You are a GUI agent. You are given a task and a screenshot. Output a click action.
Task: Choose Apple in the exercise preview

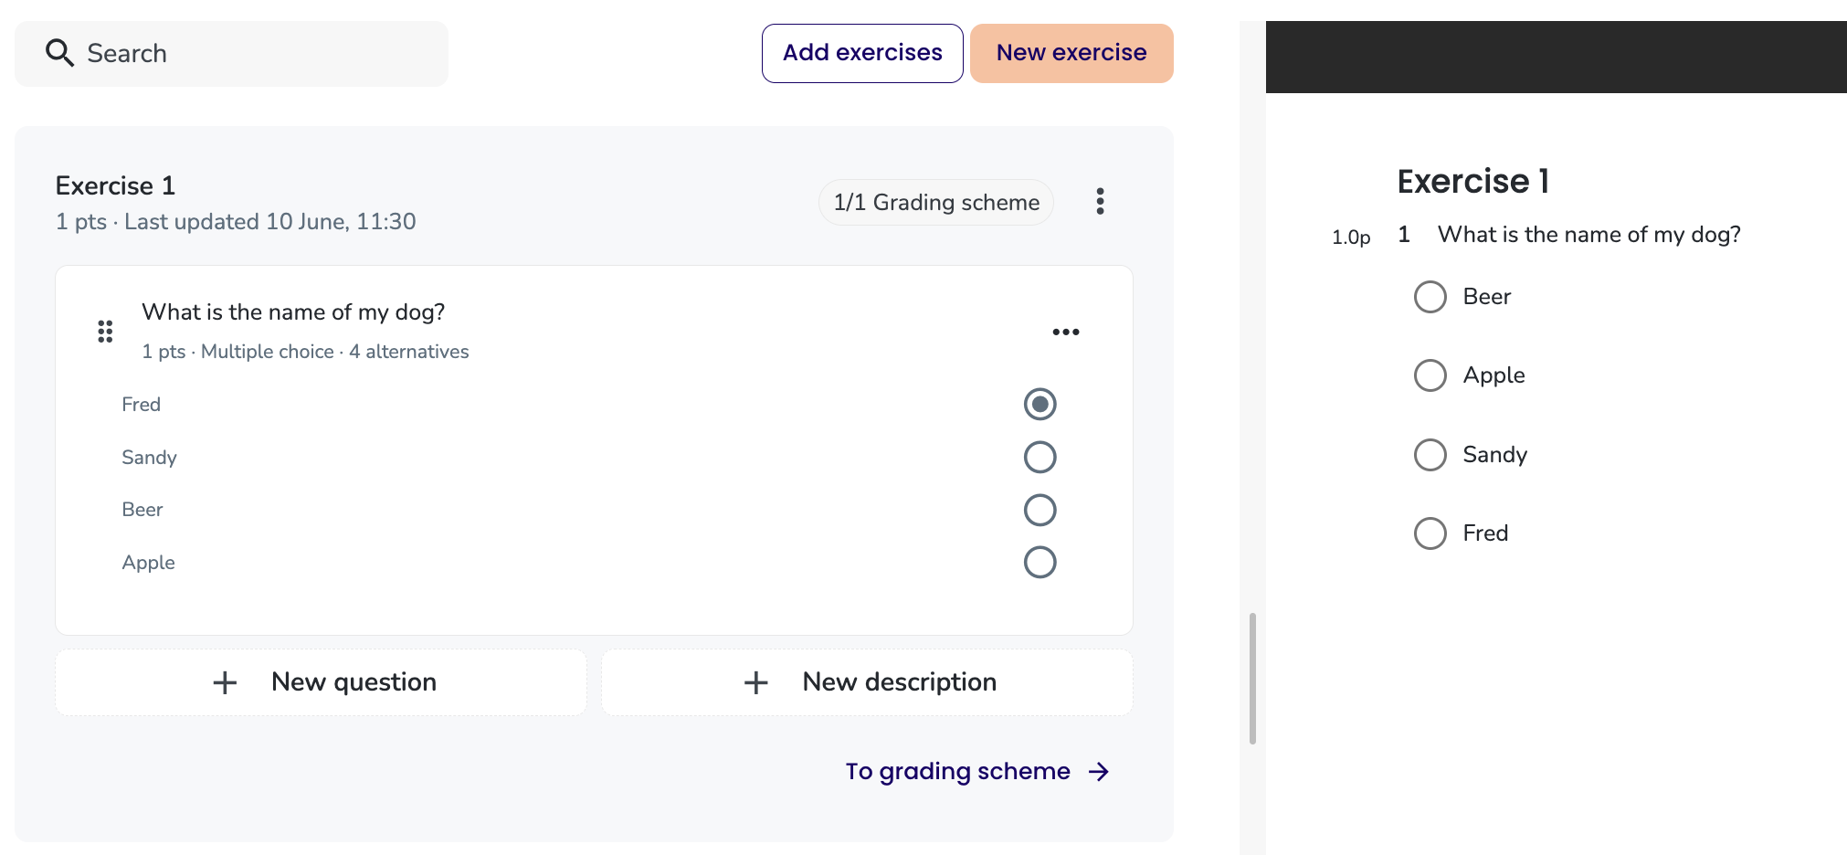[1430, 375]
